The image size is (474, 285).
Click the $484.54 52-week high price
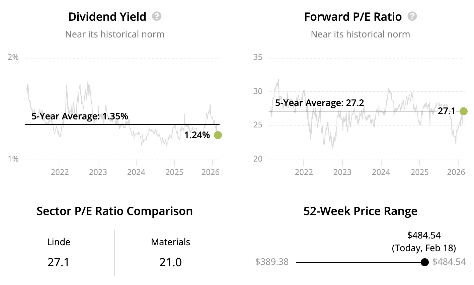449,262
